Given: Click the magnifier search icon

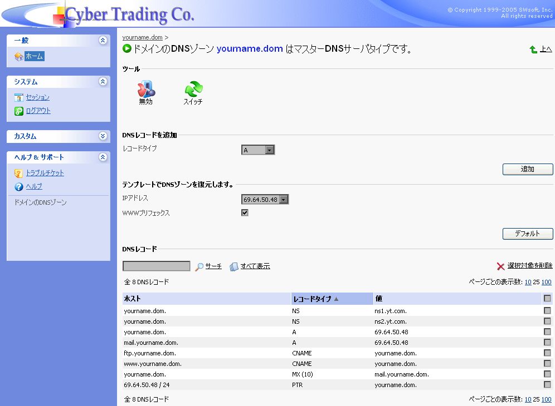Looking at the screenshot, I should [199, 267].
